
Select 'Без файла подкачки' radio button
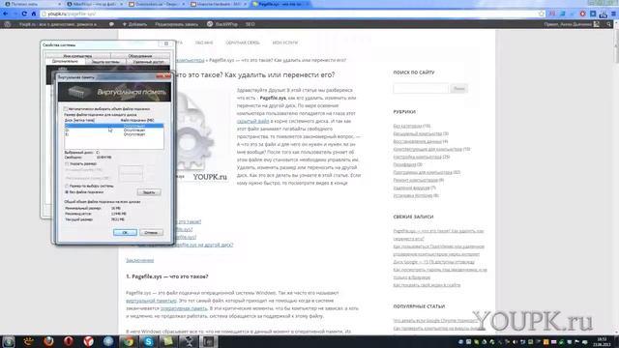(67, 192)
